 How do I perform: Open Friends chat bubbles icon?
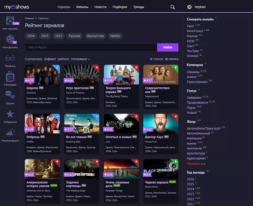(x=10, y=95)
